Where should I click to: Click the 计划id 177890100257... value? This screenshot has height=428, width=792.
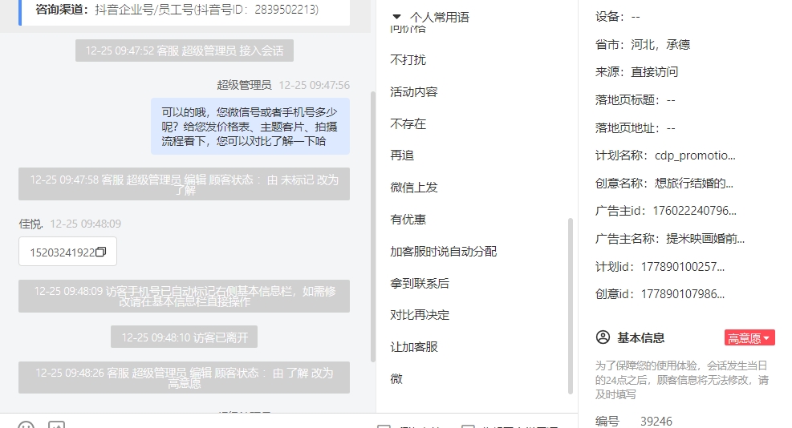click(683, 266)
